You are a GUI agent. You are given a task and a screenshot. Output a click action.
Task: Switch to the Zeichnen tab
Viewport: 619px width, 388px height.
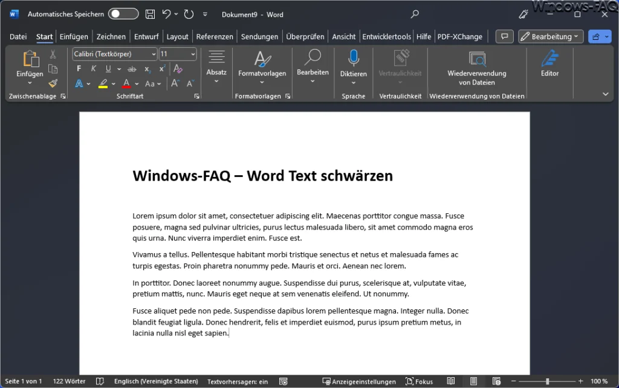coord(111,36)
